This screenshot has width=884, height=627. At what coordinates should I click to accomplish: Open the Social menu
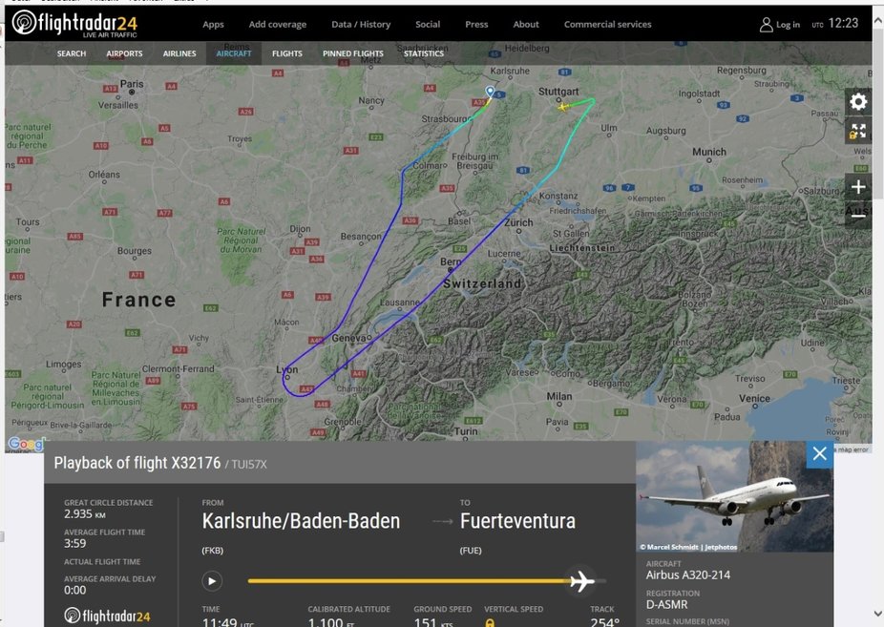pos(428,24)
